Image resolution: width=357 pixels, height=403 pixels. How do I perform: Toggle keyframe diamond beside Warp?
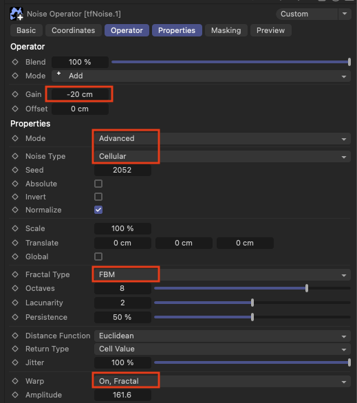tap(15, 381)
